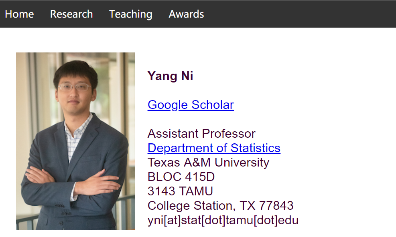The width and height of the screenshot is (396, 237).
Task: Click the eyeglasses in the portrait
Action: [75, 87]
